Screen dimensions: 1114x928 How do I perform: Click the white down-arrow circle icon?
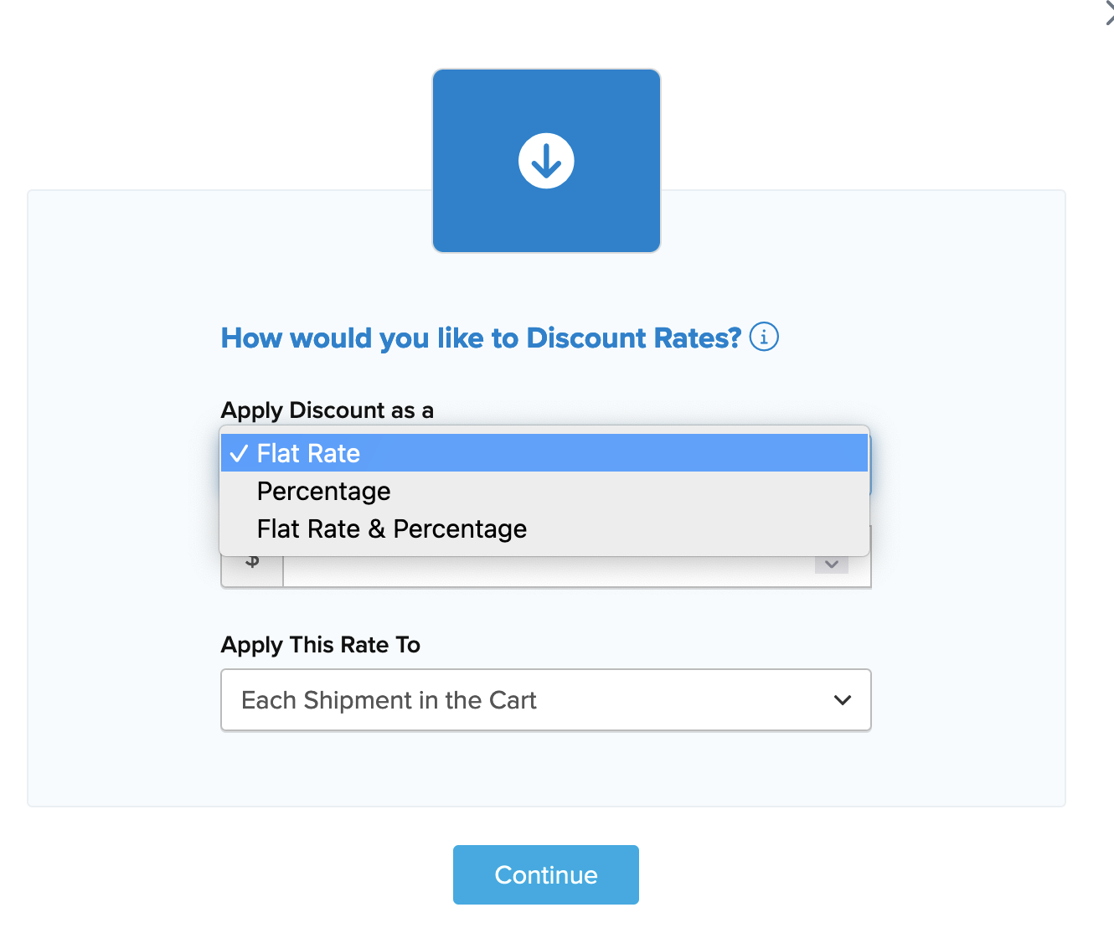(x=546, y=161)
